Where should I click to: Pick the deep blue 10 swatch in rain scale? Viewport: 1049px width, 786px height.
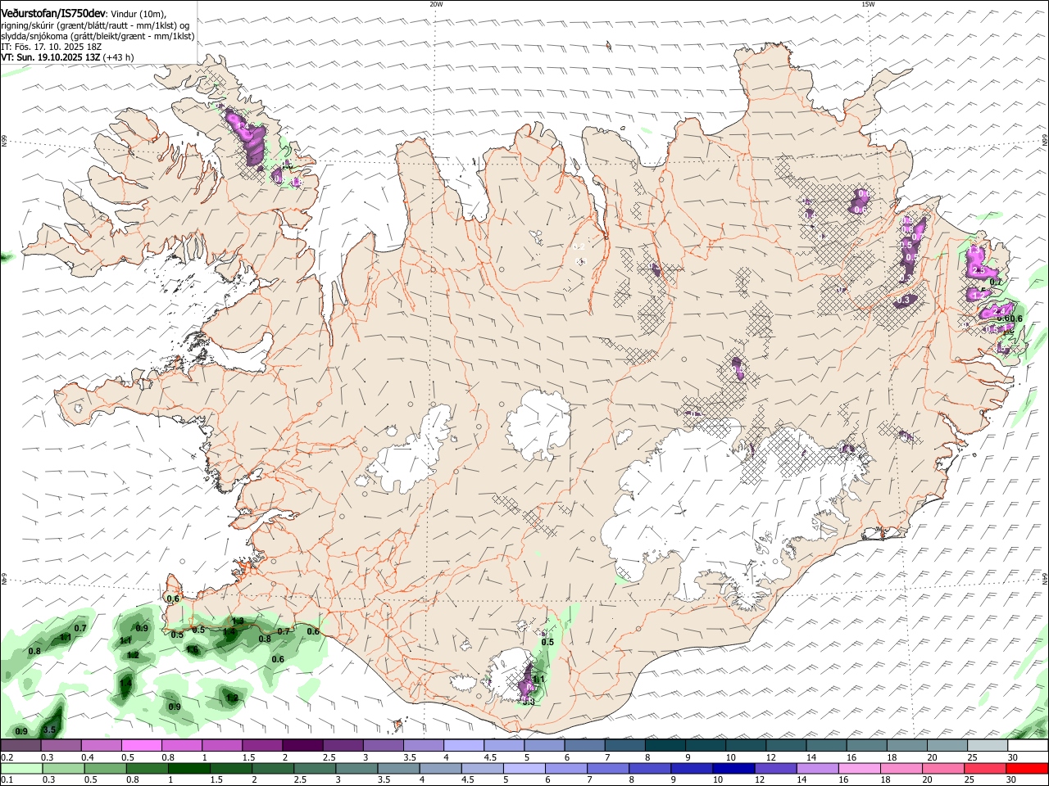point(733,768)
